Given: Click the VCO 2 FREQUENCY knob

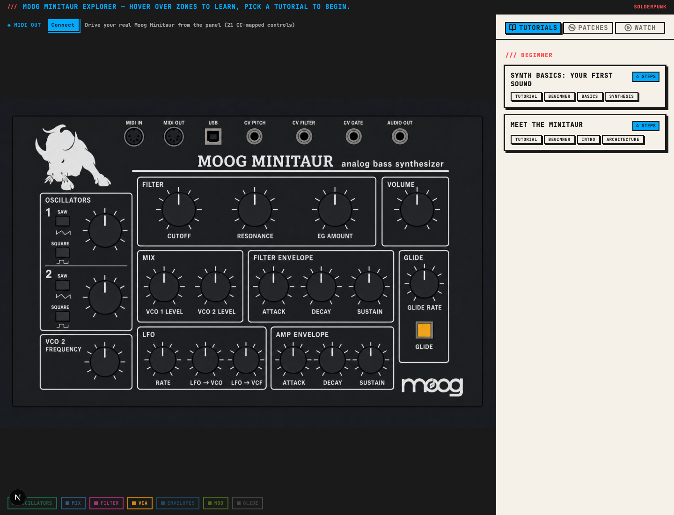Looking at the screenshot, I should (x=105, y=362).
